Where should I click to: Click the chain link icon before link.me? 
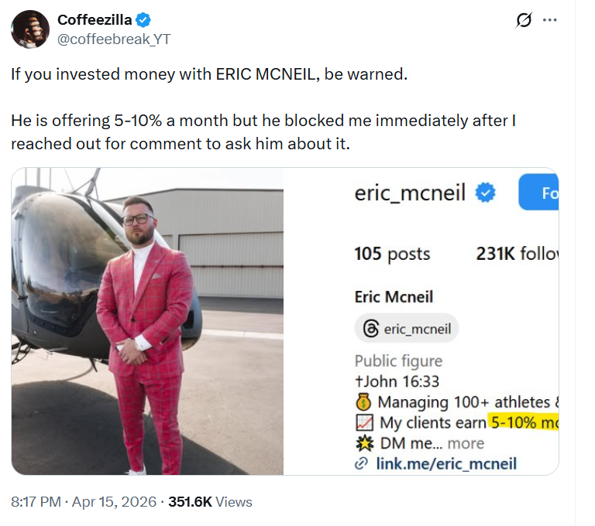pyautogui.click(x=360, y=464)
